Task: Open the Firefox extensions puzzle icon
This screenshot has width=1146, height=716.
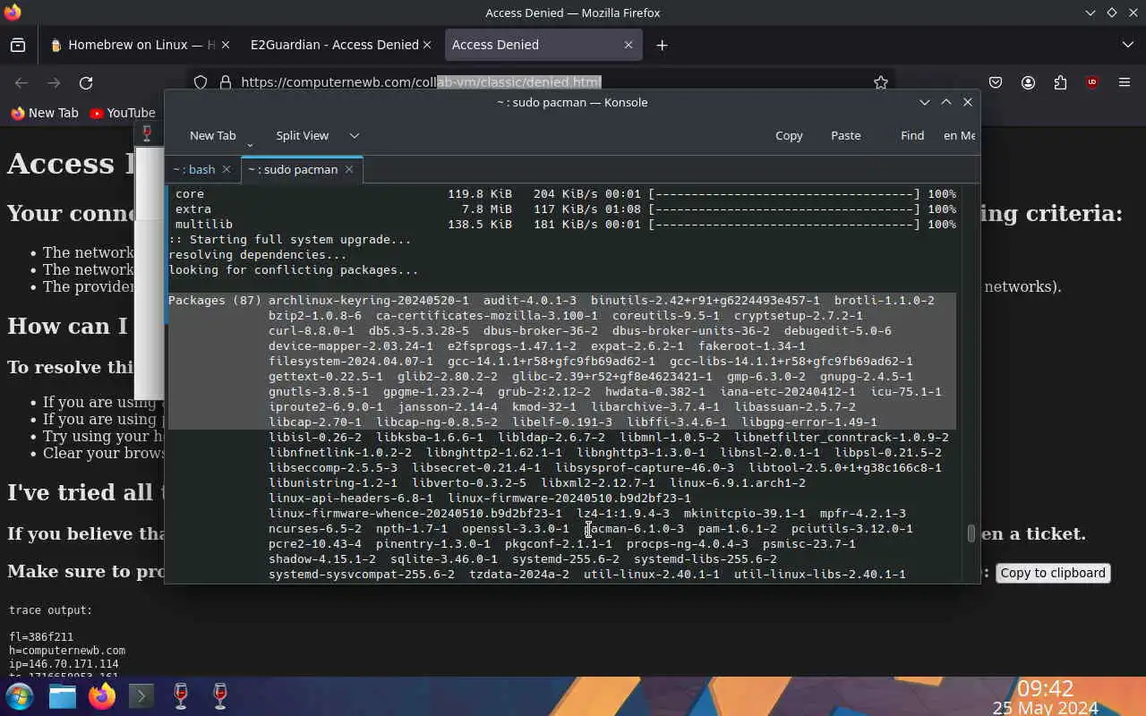Action: coord(1060,82)
